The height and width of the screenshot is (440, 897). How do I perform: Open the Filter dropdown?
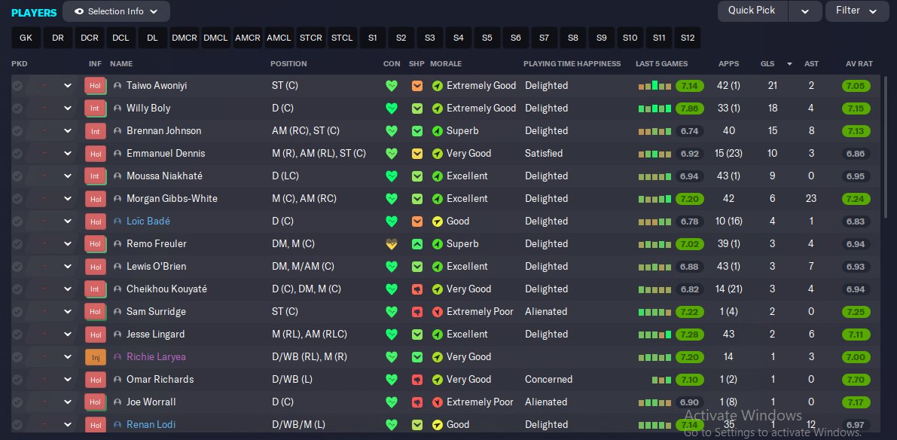pos(857,11)
